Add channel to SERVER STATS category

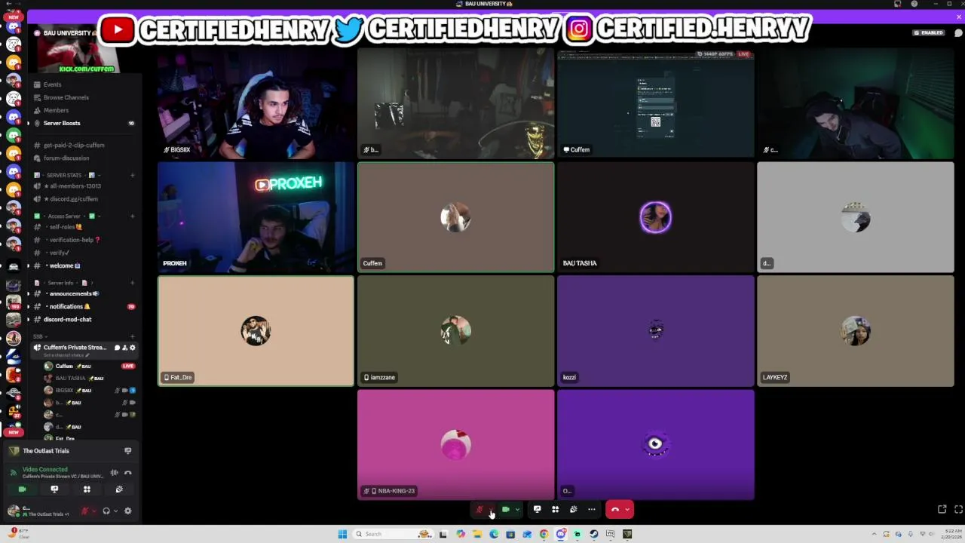(x=132, y=175)
